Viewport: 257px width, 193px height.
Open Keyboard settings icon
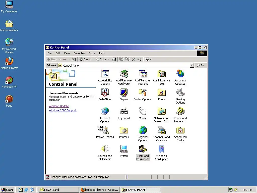tap(124, 114)
